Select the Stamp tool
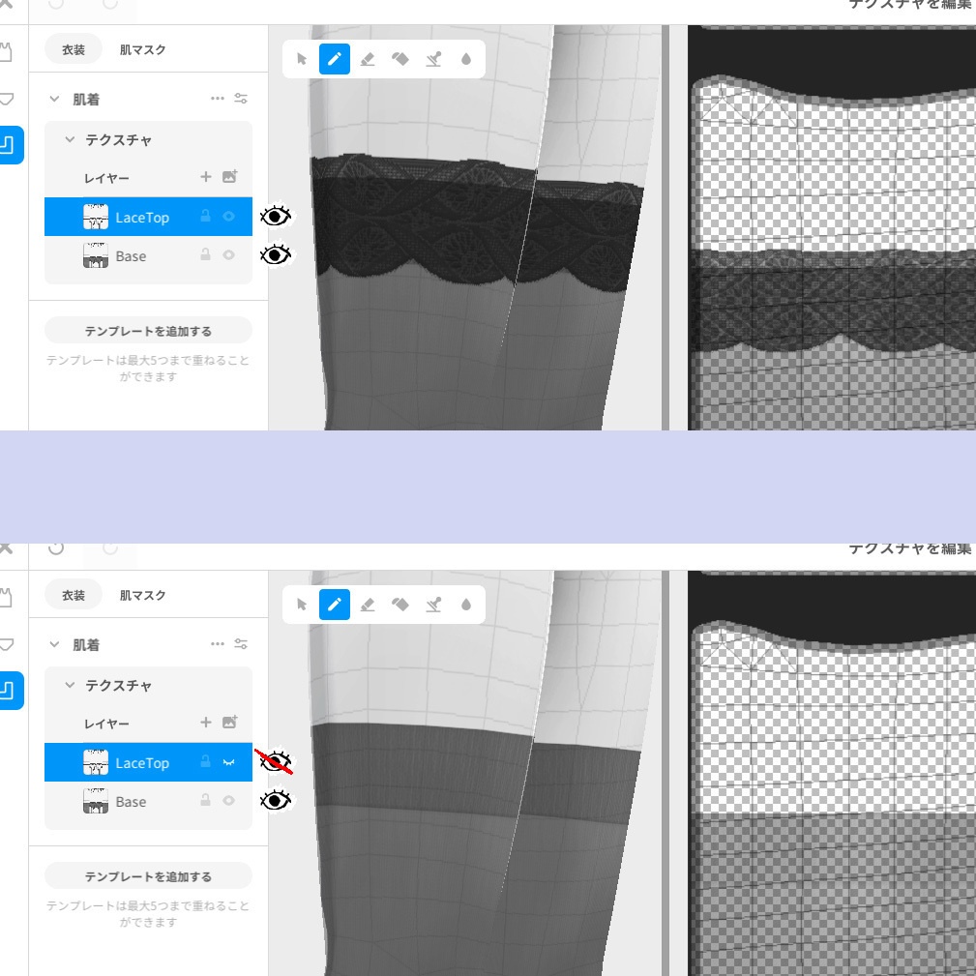 pos(433,59)
